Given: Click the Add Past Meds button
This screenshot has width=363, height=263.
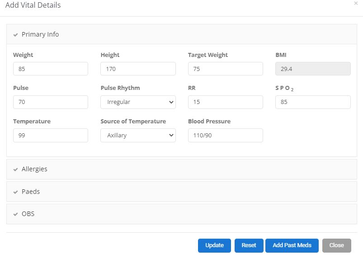Looking at the screenshot, I should tap(292, 245).
